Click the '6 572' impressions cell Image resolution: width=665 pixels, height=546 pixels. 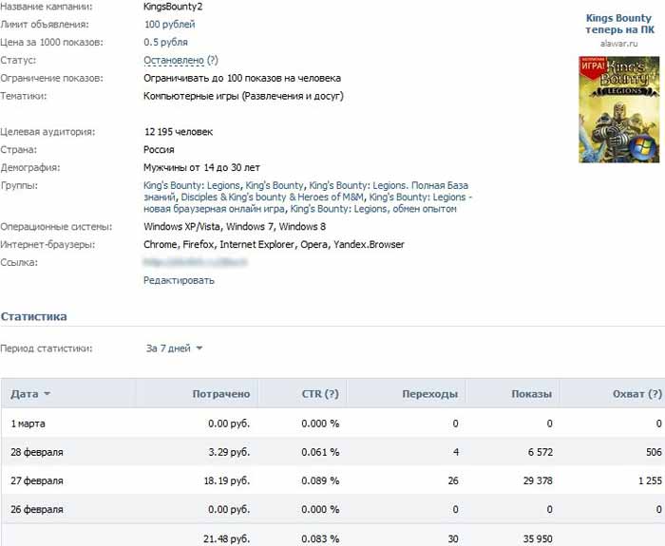[x=541, y=452]
